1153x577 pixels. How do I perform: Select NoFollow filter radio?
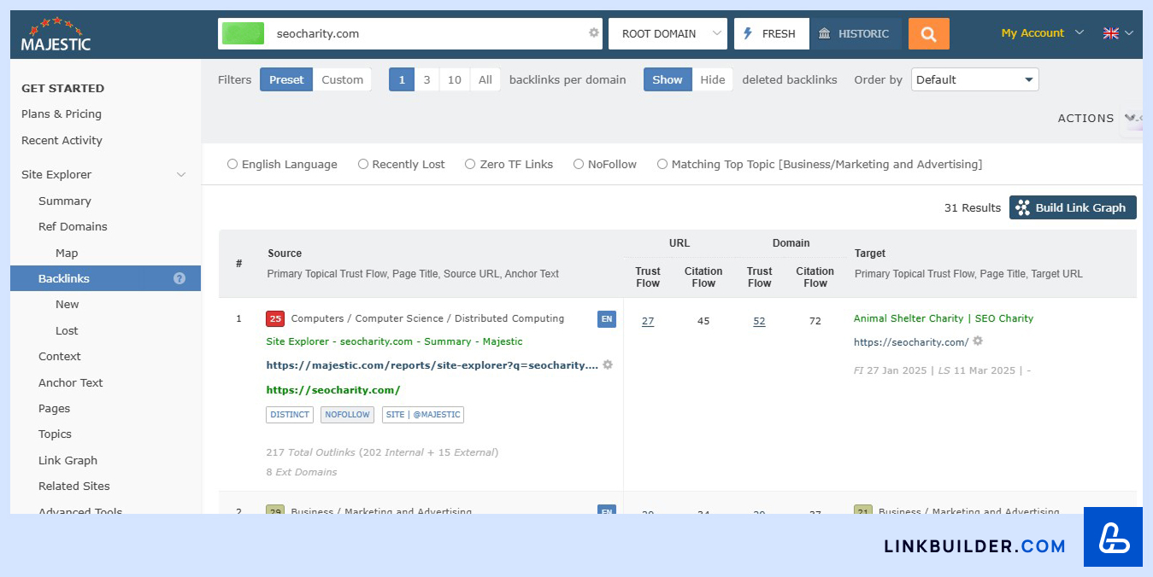(x=579, y=164)
